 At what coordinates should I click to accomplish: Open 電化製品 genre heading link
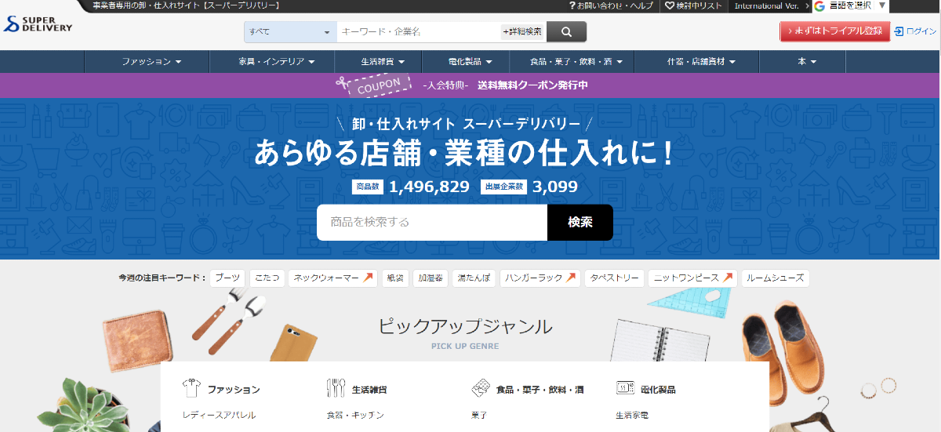(658, 389)
